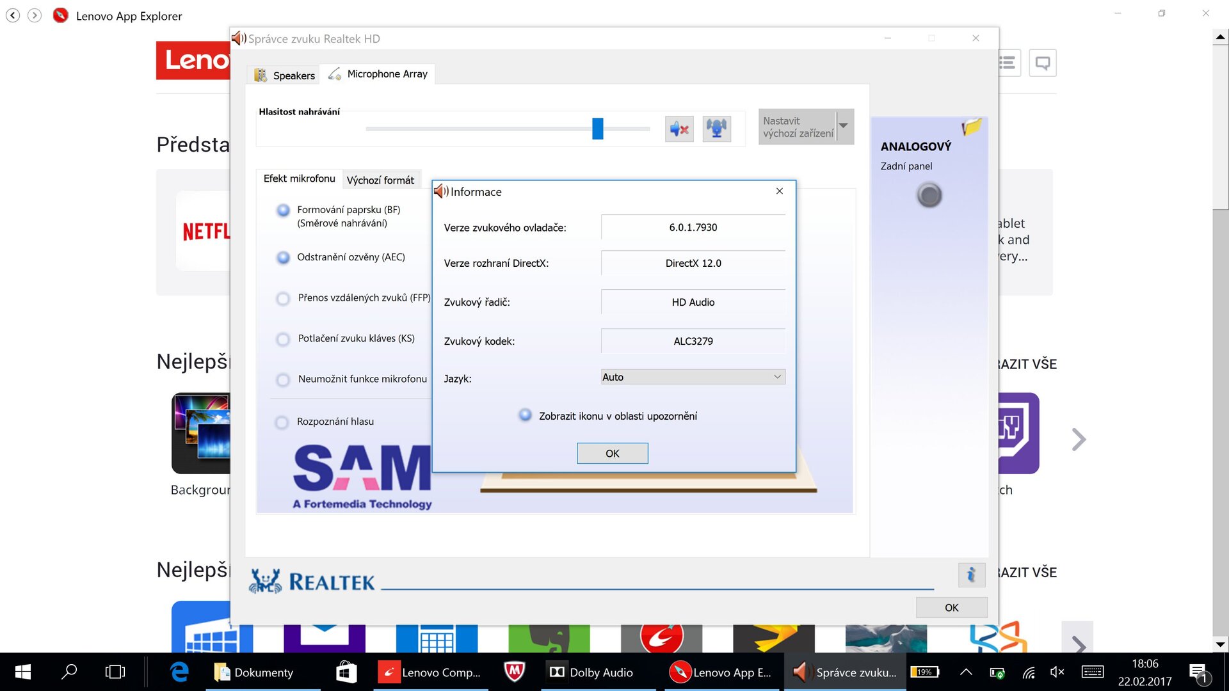
Task: Open the Výchozí formát tab
Action: tap(381, 180)
